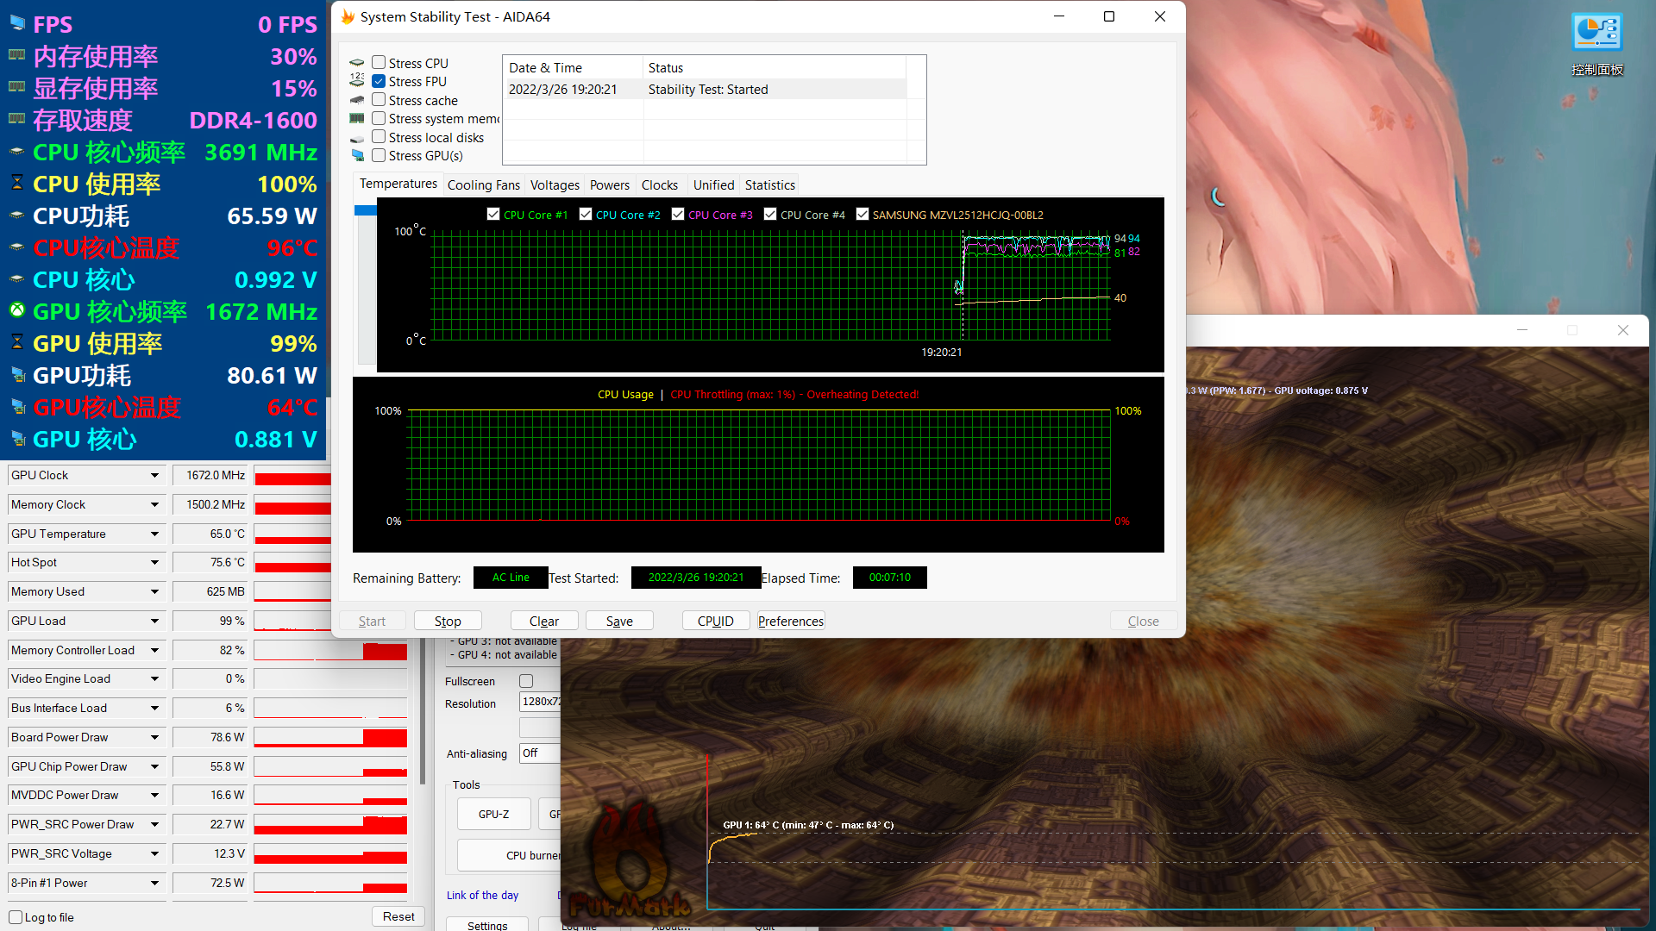Image resolution: width=1656 pixels, height=931 pixels.
Task: Click the AIDA64 flame title bar icon
Action: [x=348, y=16]
